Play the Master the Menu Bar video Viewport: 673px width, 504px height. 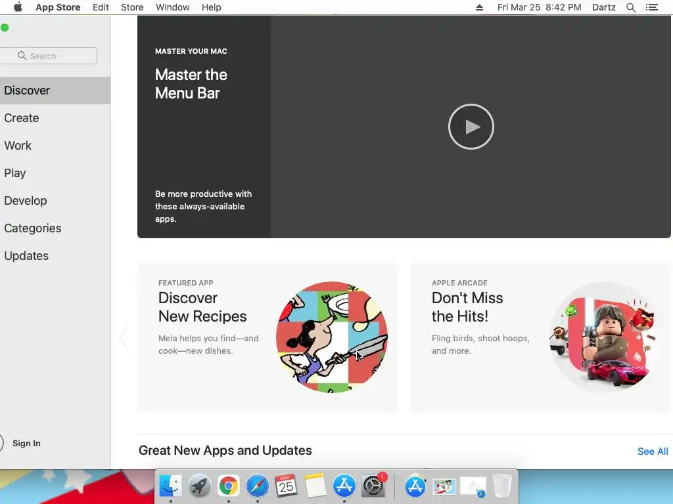pos(471,127)
